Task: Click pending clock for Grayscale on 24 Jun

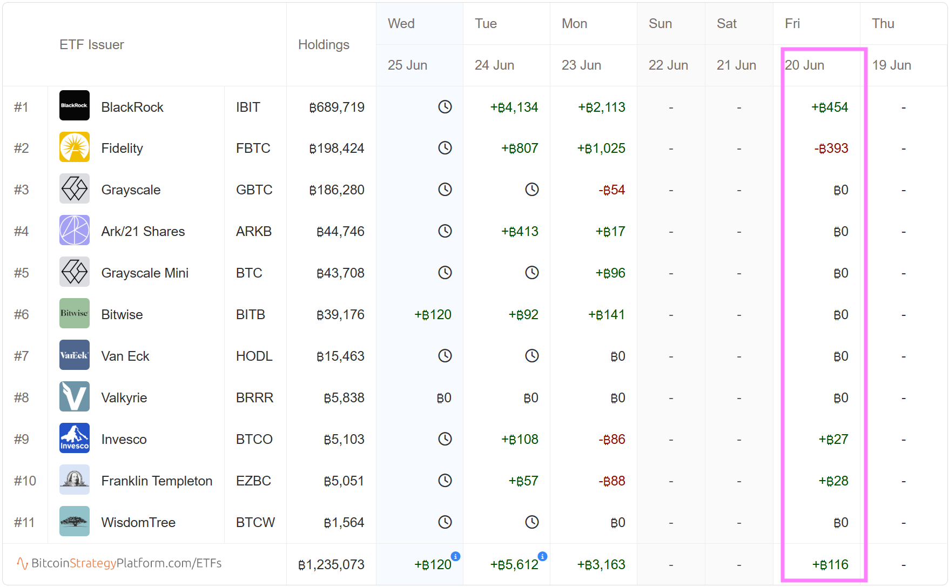Action: (x=531, y=190)
